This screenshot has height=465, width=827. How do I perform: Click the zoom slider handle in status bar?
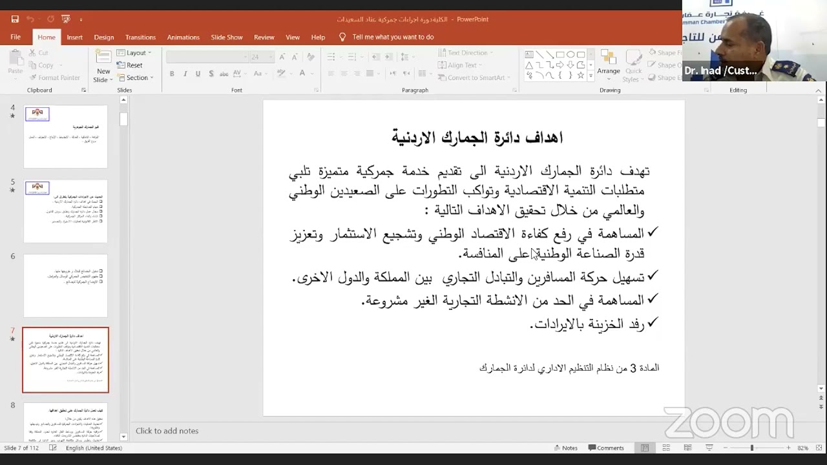751,448
